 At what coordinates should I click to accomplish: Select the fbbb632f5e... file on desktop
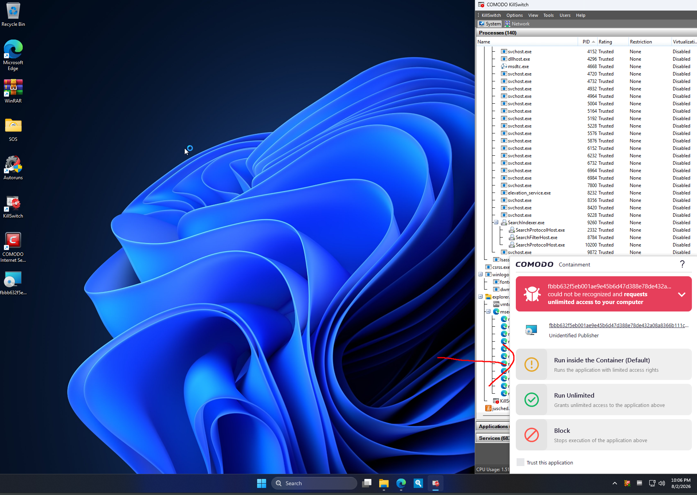tap(13, 283)
